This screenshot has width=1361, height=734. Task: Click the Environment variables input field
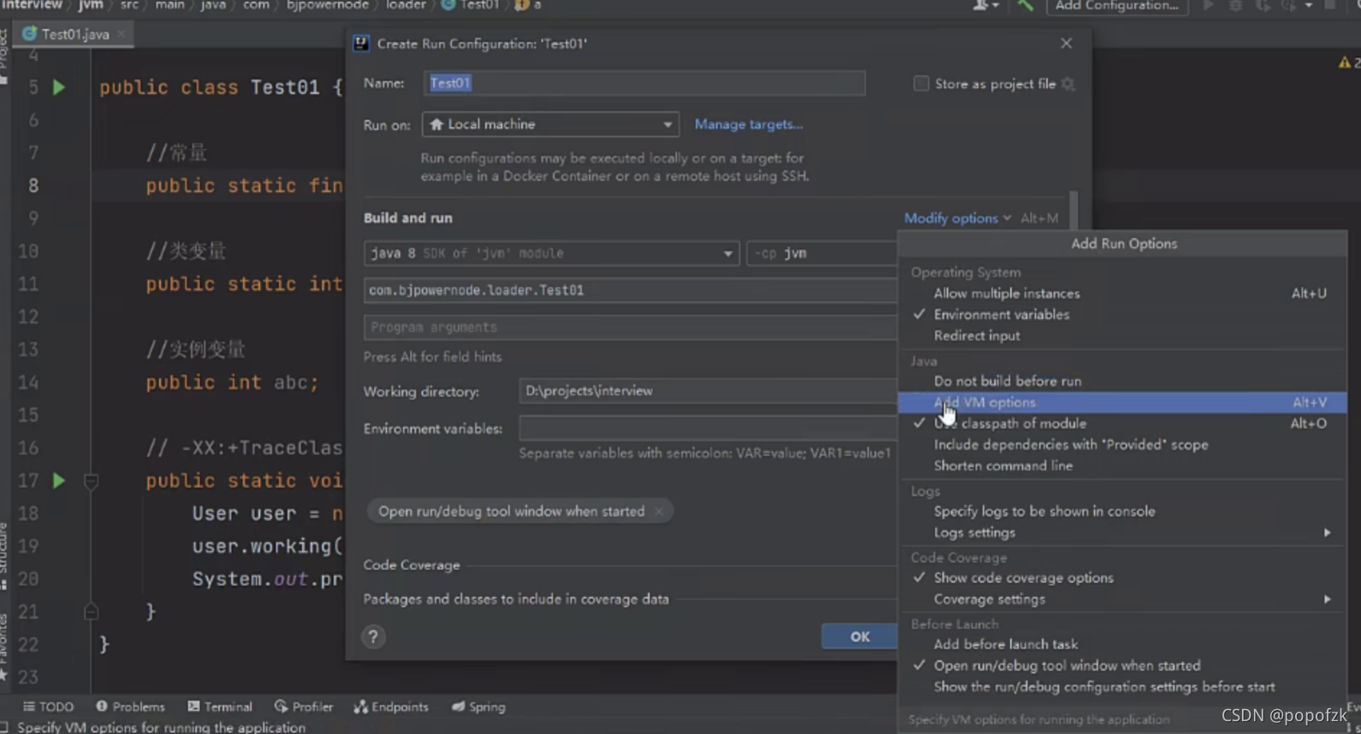pos(708,429)
